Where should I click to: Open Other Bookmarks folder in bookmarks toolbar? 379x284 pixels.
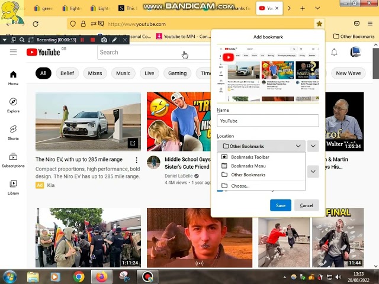click(354, 37)
